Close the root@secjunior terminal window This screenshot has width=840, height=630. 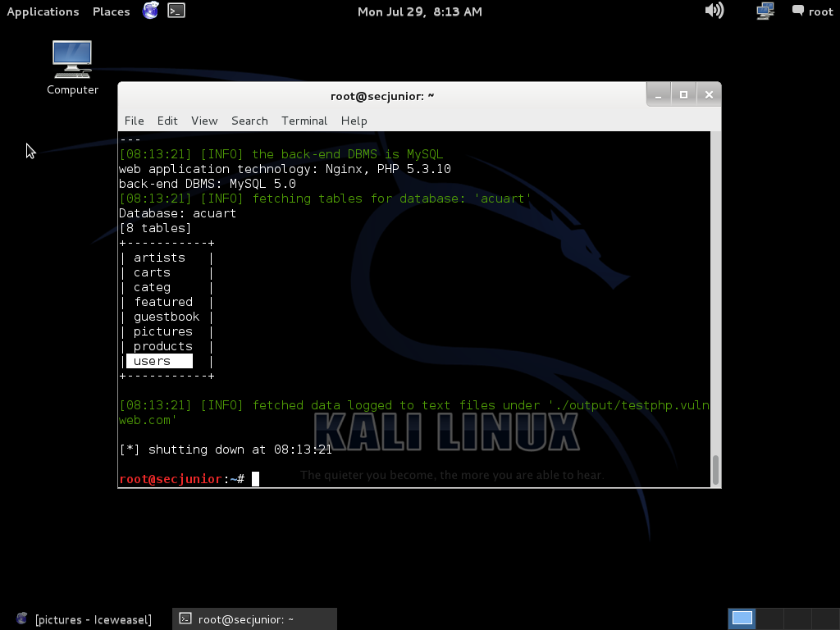click(x=709, y=95)
